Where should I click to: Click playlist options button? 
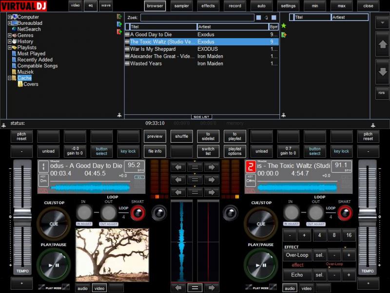(x=235, y=151)
